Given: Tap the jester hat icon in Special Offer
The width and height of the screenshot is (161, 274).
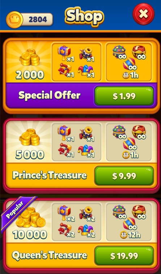Looking at the screenshot, I should (x=85, y=70).
